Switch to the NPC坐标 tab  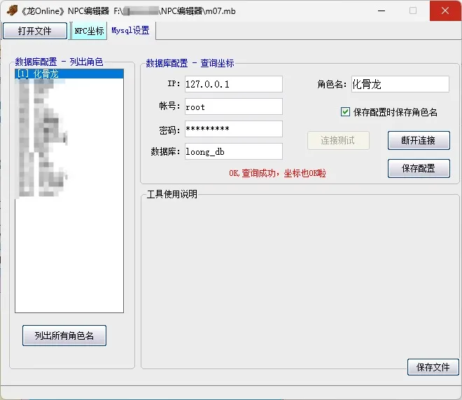(x=89, y=31)
